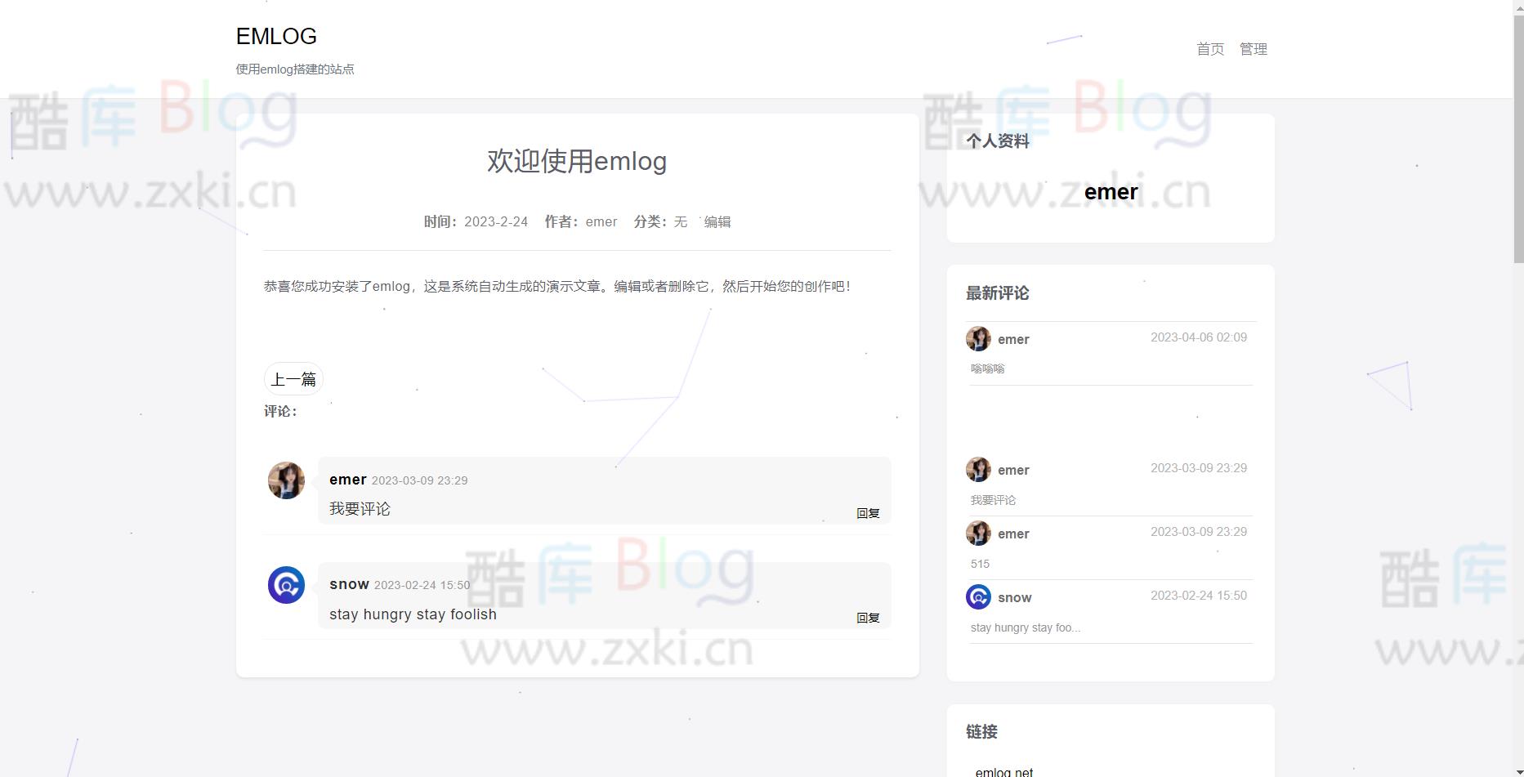Click the 上一篇 previous post button
Screen dimensions: 1524x777
tap(293, 378)
